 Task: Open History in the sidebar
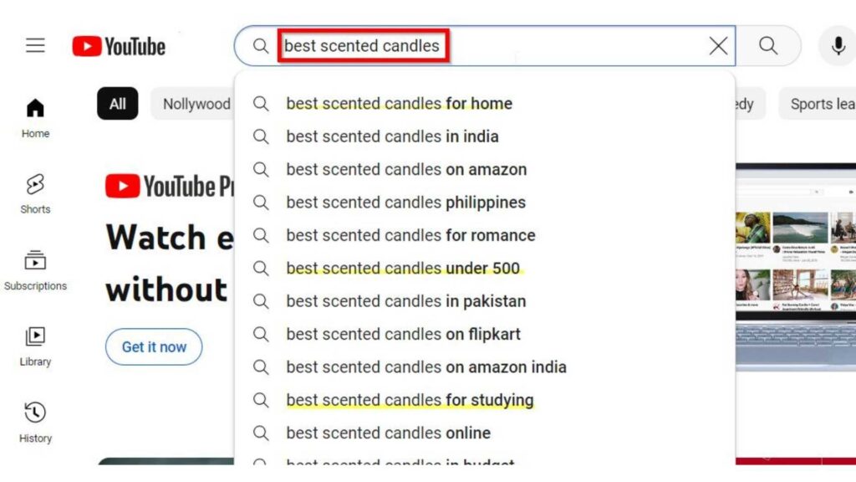(35, 423)
